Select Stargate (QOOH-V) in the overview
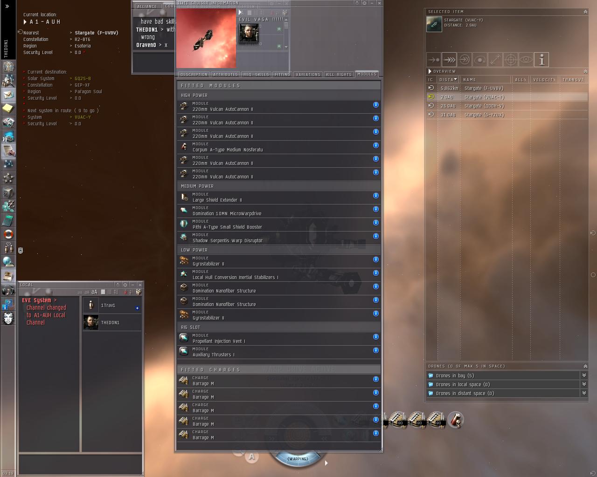 (507, 106)
